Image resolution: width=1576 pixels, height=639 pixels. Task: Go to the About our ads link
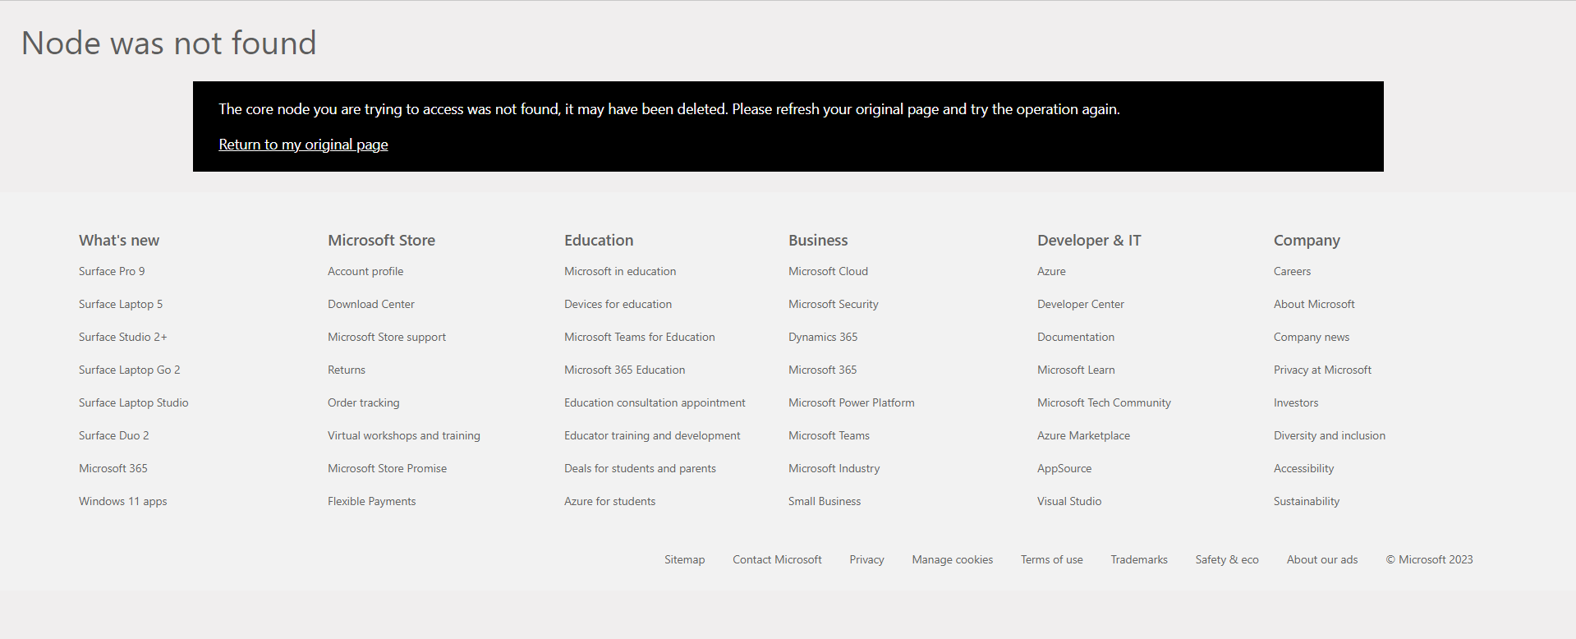(x=1322, y=559)
